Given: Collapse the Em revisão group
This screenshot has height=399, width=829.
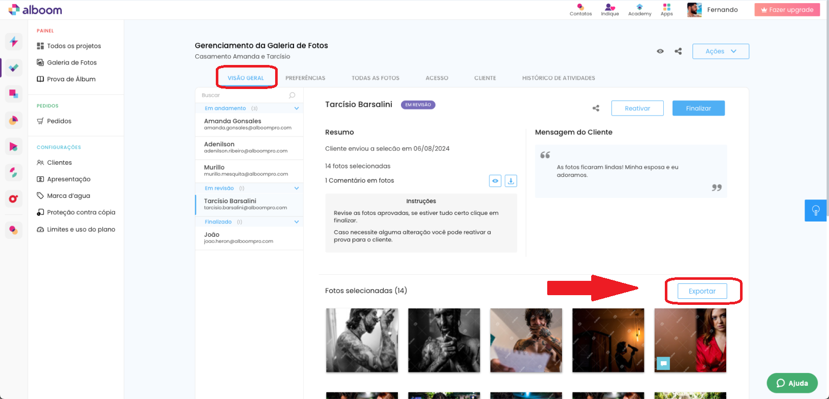Looking at the screenshot, I should 297,188.
